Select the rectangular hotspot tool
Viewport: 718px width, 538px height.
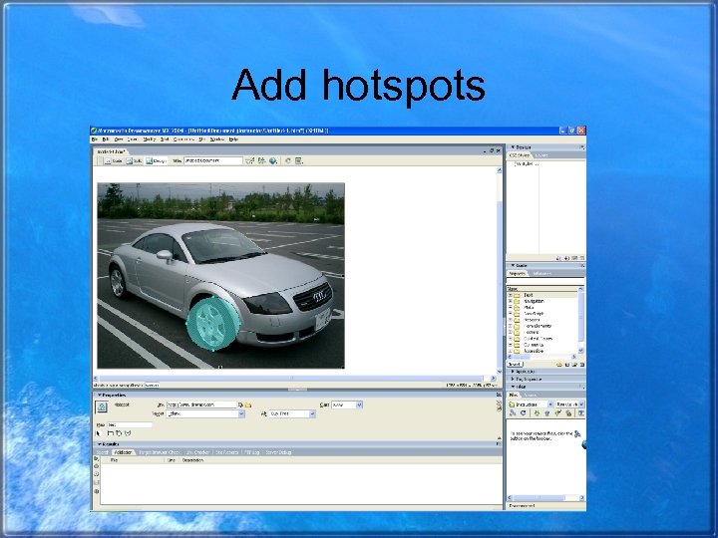[111, 432]
